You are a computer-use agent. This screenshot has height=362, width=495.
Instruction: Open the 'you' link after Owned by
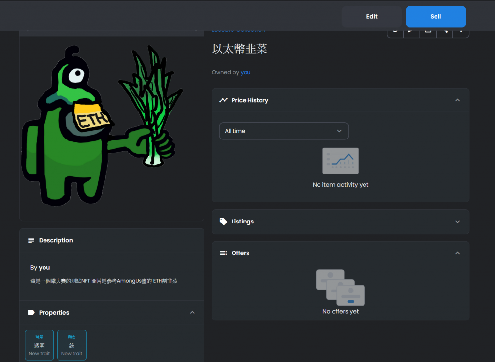(x=245, y=72)
